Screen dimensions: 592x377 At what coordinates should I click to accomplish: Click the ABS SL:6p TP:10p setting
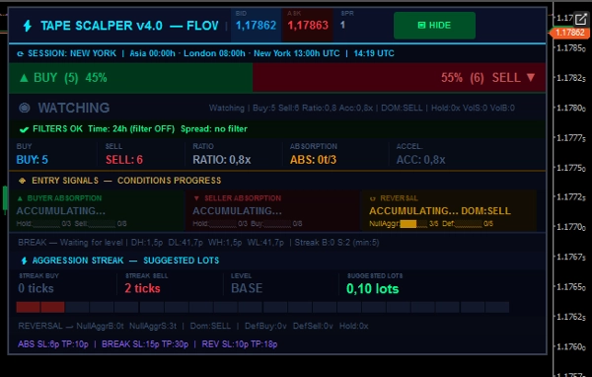click(53, 344)
